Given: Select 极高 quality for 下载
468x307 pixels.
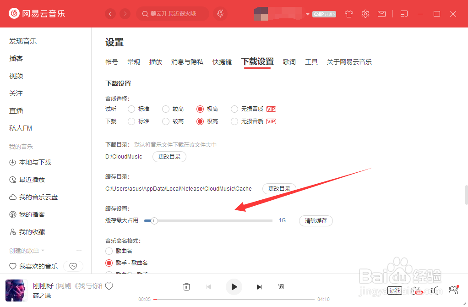Looking at the screenshot, I should pyautogui.click(x=200, y=121).
